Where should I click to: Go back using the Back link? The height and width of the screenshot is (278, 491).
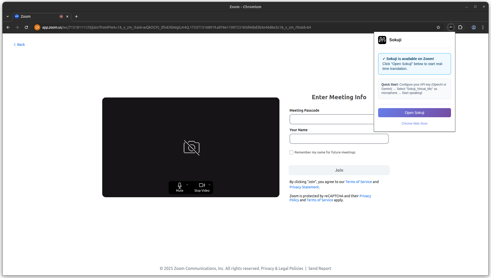(x=19, y=45)
